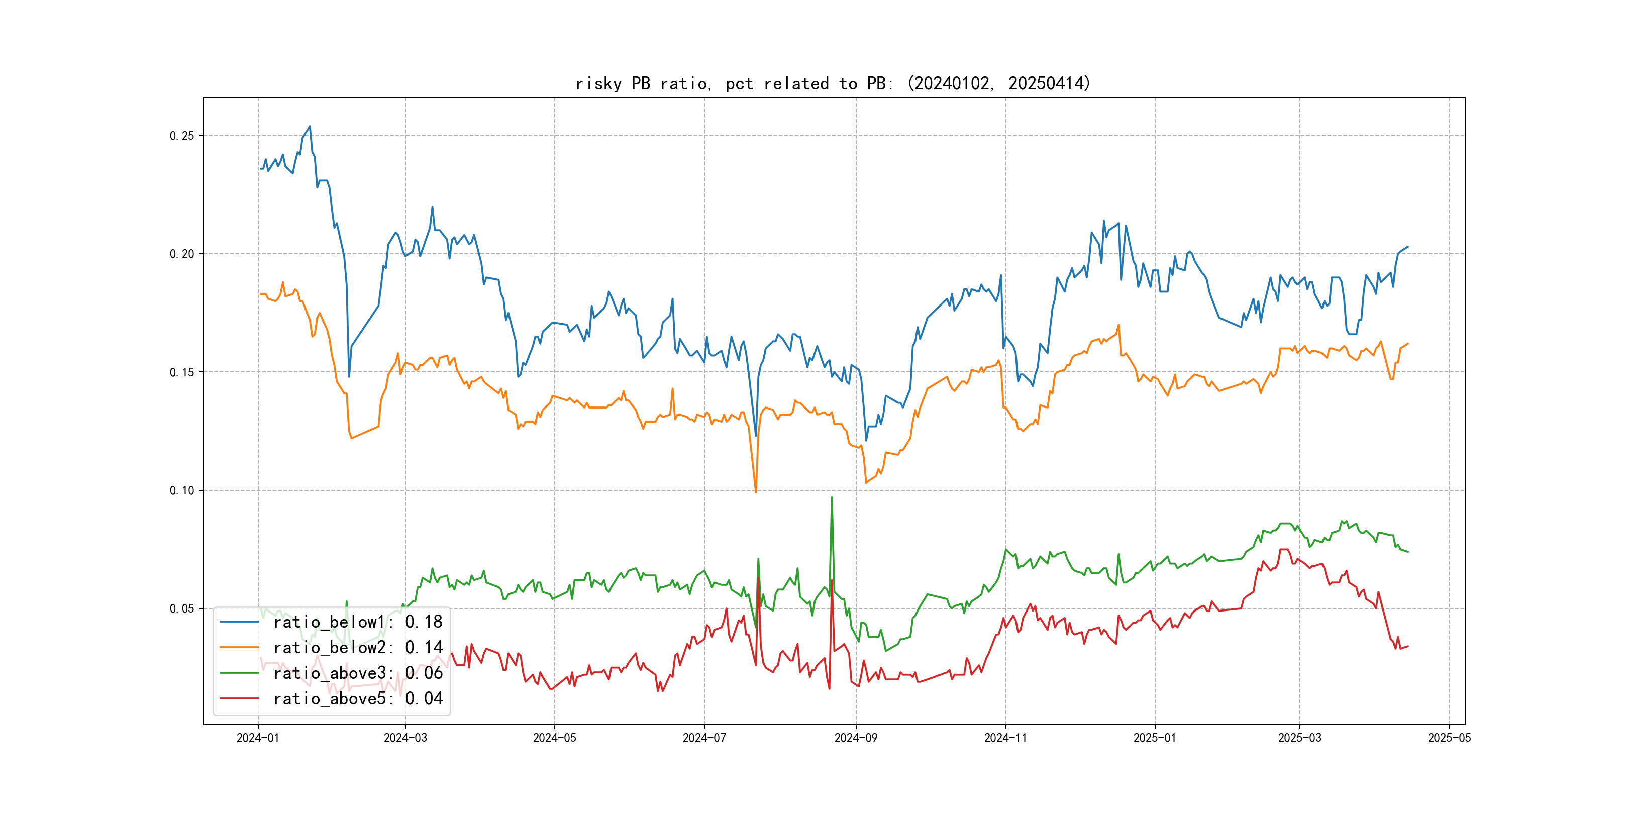This screenshot has height=814, width=1628.
Task: Click the 2024-05 x-axis tick label
Action: pos(554,738)
